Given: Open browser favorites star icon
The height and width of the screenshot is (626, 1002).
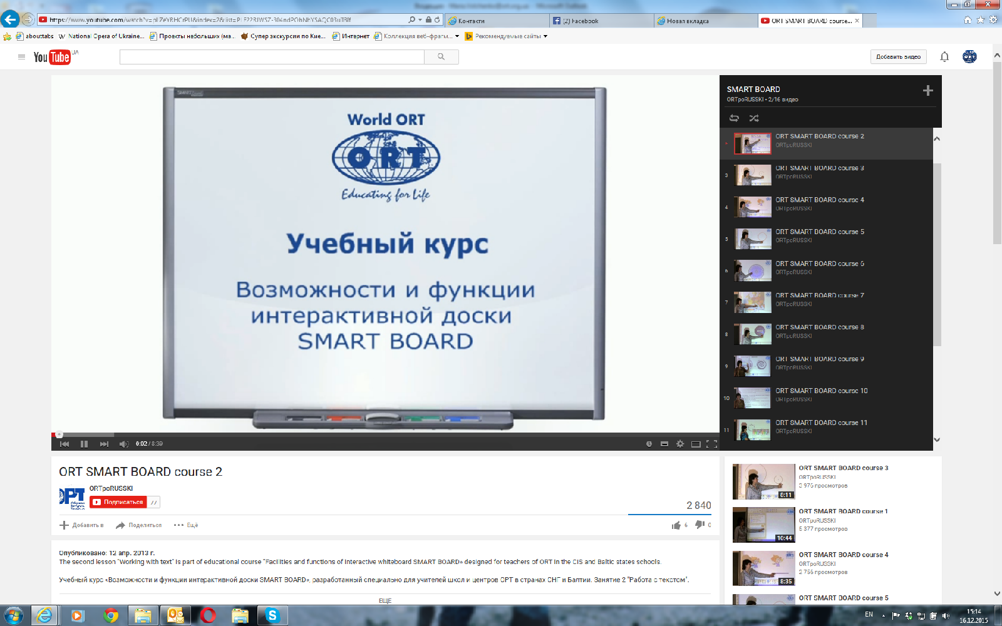Looking at the screenshot, I should pyautogui.click(x=981, y=20).
